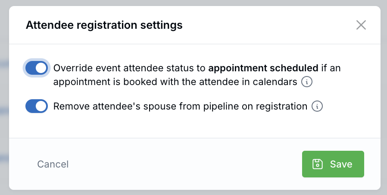Click the word registration in spouse option
This screenshot has height=195, width=387.
(x=281, y=107)
